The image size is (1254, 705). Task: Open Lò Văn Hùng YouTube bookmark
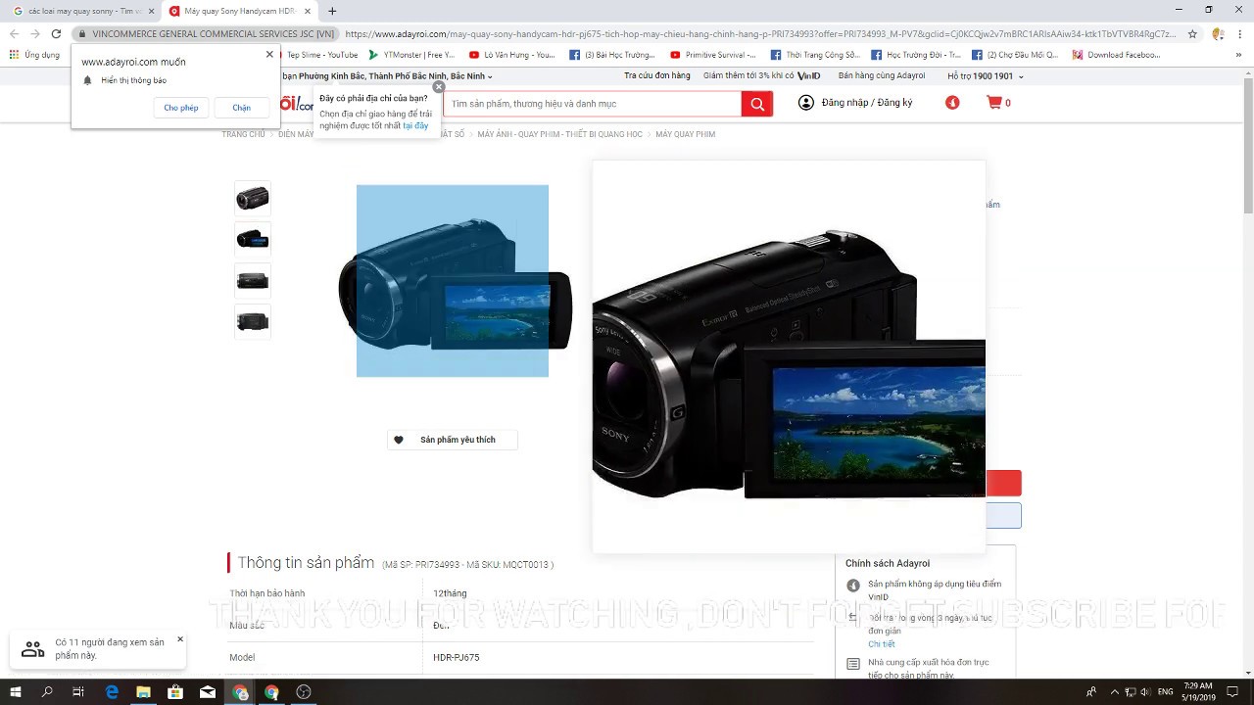(x=511, y=55)
